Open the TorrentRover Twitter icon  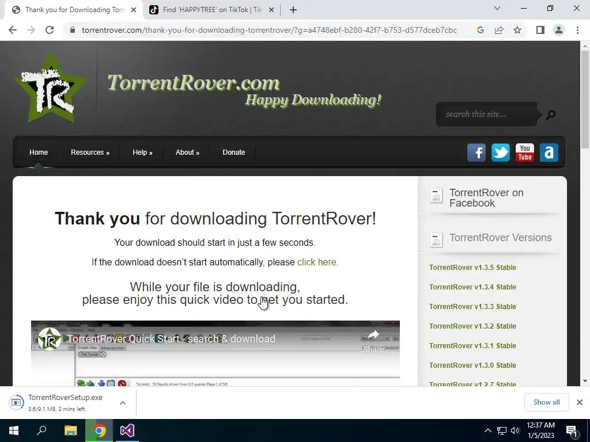point(501,153)
